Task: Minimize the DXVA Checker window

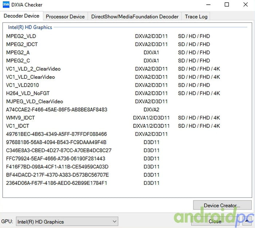Action: [208, 5]
